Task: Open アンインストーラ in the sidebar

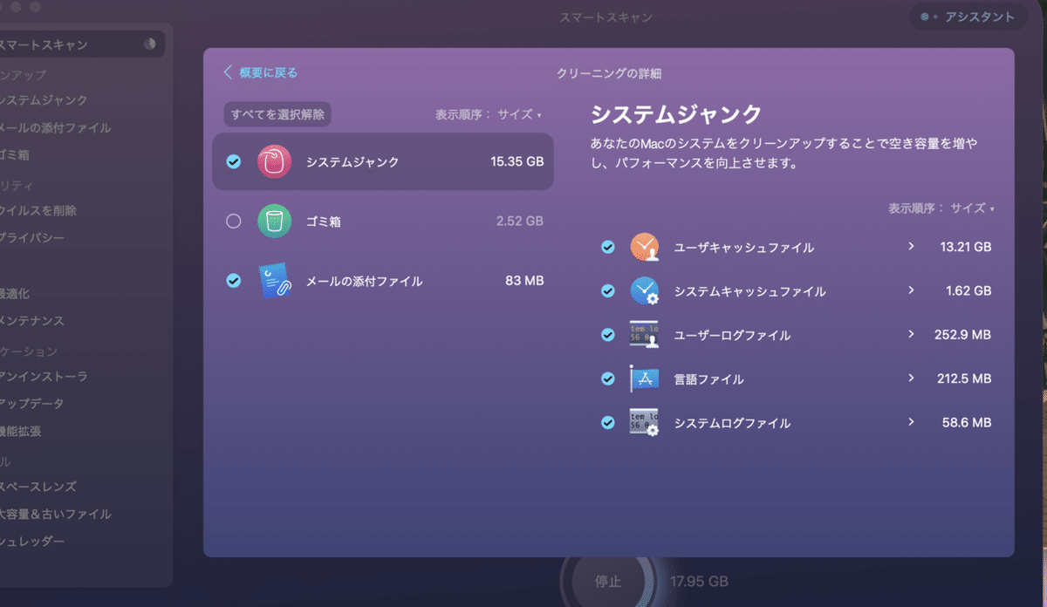Action: (44, 377)
